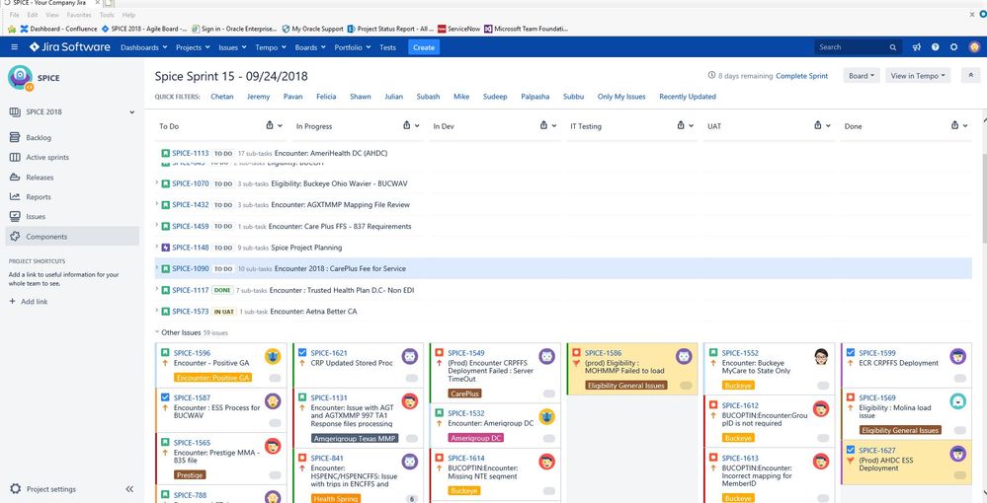987x503 pixels.
Task: Click the export icon on UAT column
Action: click(x=818, y=126)
